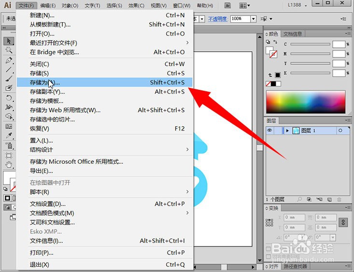
Task: Click the none swatch in Color panel
Action: point(268,84)
